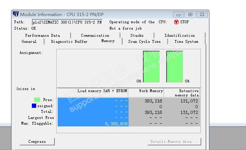Screen dimensions: 246x150
Task: Click the Work Memory free value 393,216
Action: [x=153, y=101]
